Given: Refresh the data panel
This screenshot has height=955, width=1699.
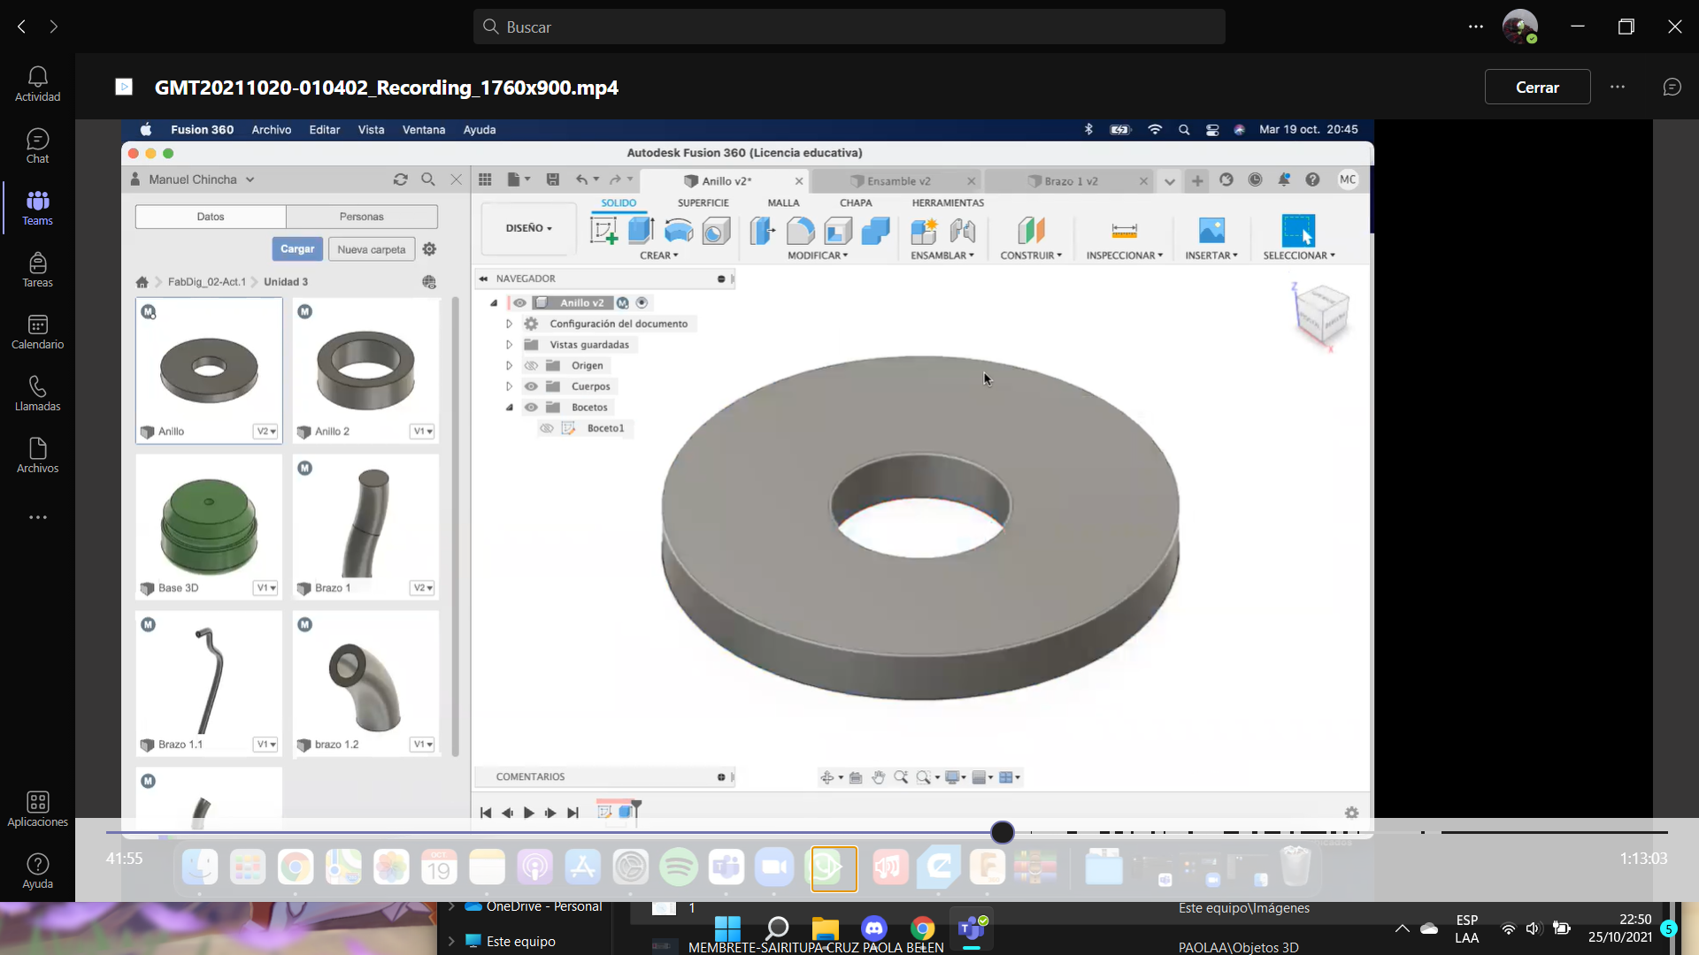Looking at the screenshot, I should click(400, 180).
